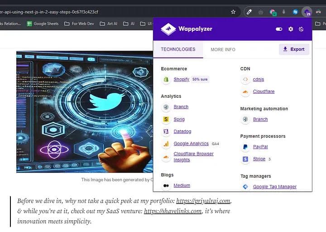This screenshot has height=232, width=326.
Task: Open the Google Sheets bookmark
Action: pos(43,24)
